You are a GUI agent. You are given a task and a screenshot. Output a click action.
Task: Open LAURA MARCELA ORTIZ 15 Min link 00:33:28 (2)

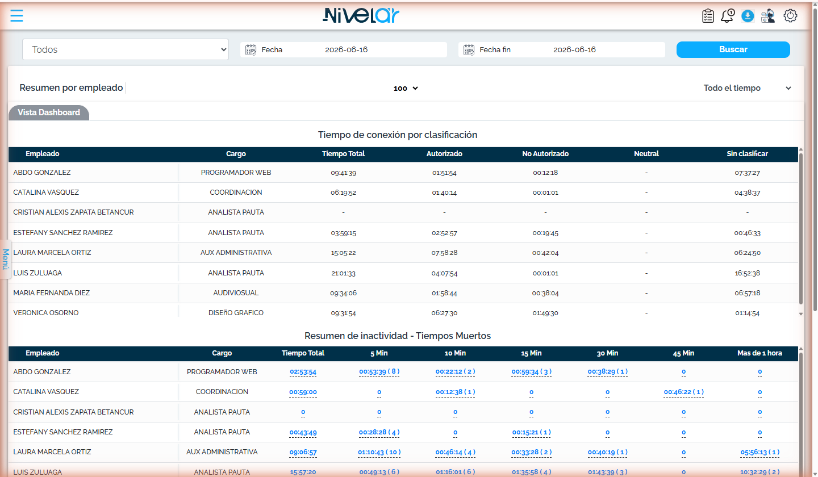531,453
